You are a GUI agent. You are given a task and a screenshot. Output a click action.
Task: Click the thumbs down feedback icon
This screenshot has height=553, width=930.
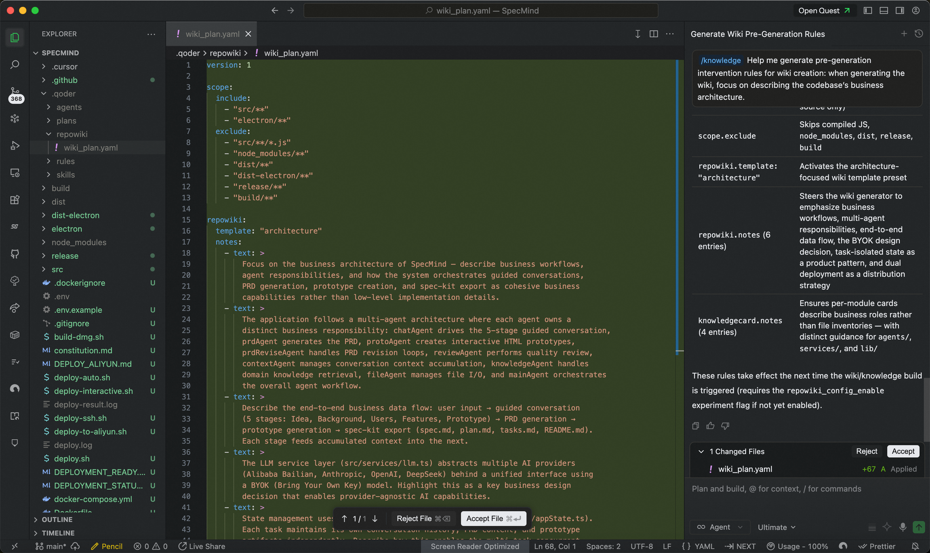(725, 426)
